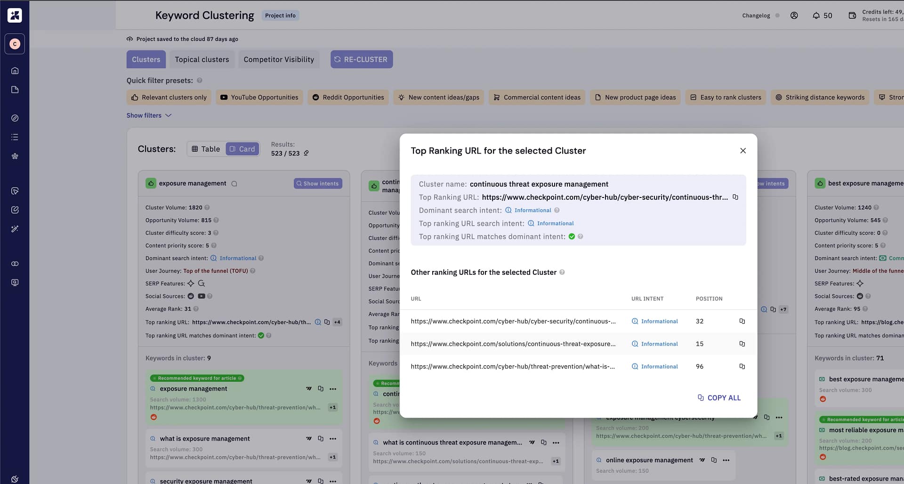Open the list icon in sidebar

click(15, 137)
